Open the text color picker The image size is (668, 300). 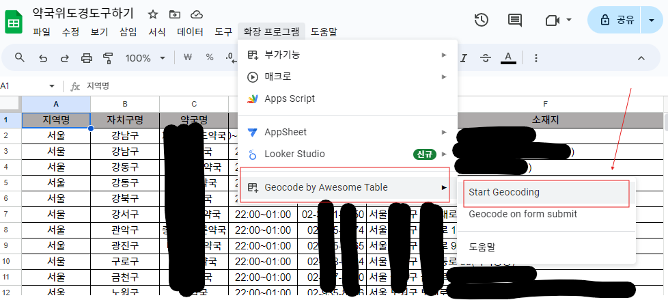(507, 58)
